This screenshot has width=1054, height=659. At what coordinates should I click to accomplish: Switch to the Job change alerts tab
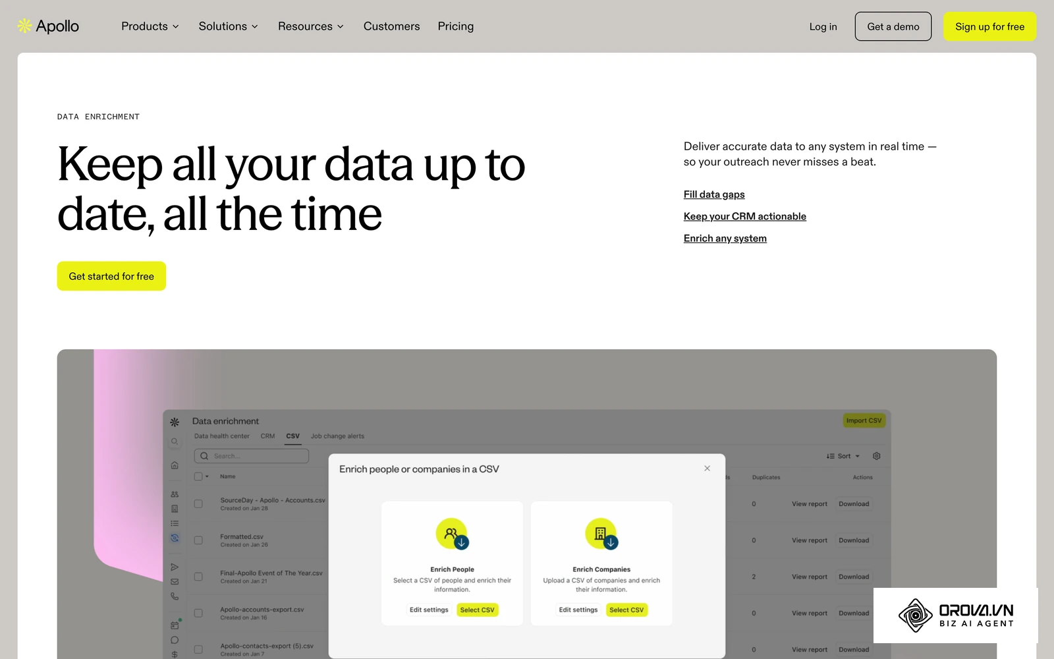click(337, 436)
